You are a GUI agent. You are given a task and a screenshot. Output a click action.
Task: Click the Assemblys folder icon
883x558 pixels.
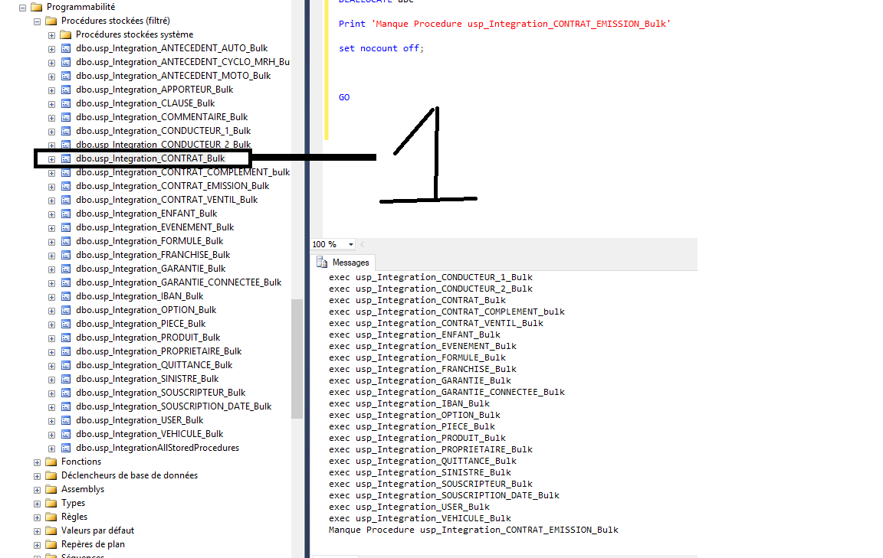[x=51, y=489]
